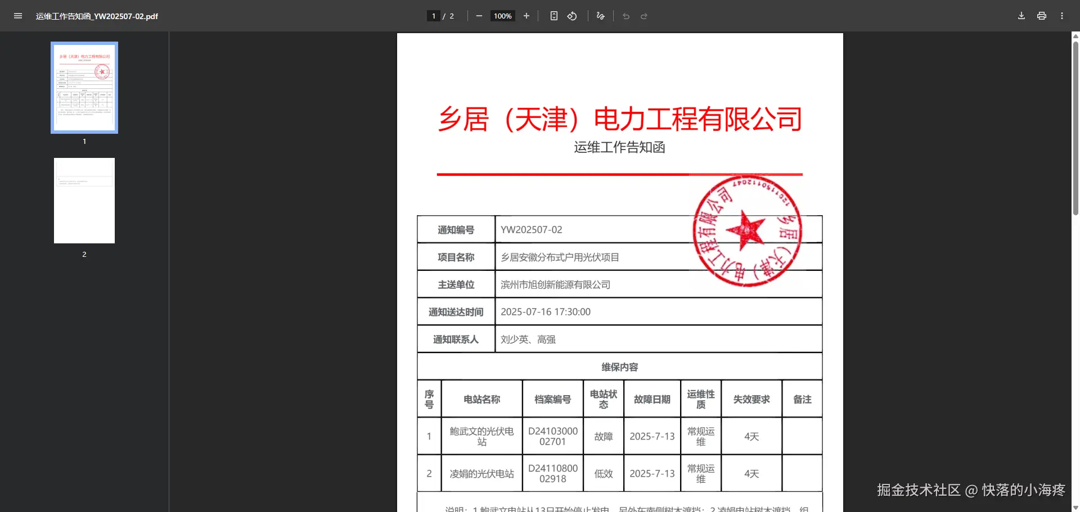The width and height of the screenshot is (1080, 512).
Task: Click the date 2025-7-13 in 凌娟 row
Action: [652, 474]
